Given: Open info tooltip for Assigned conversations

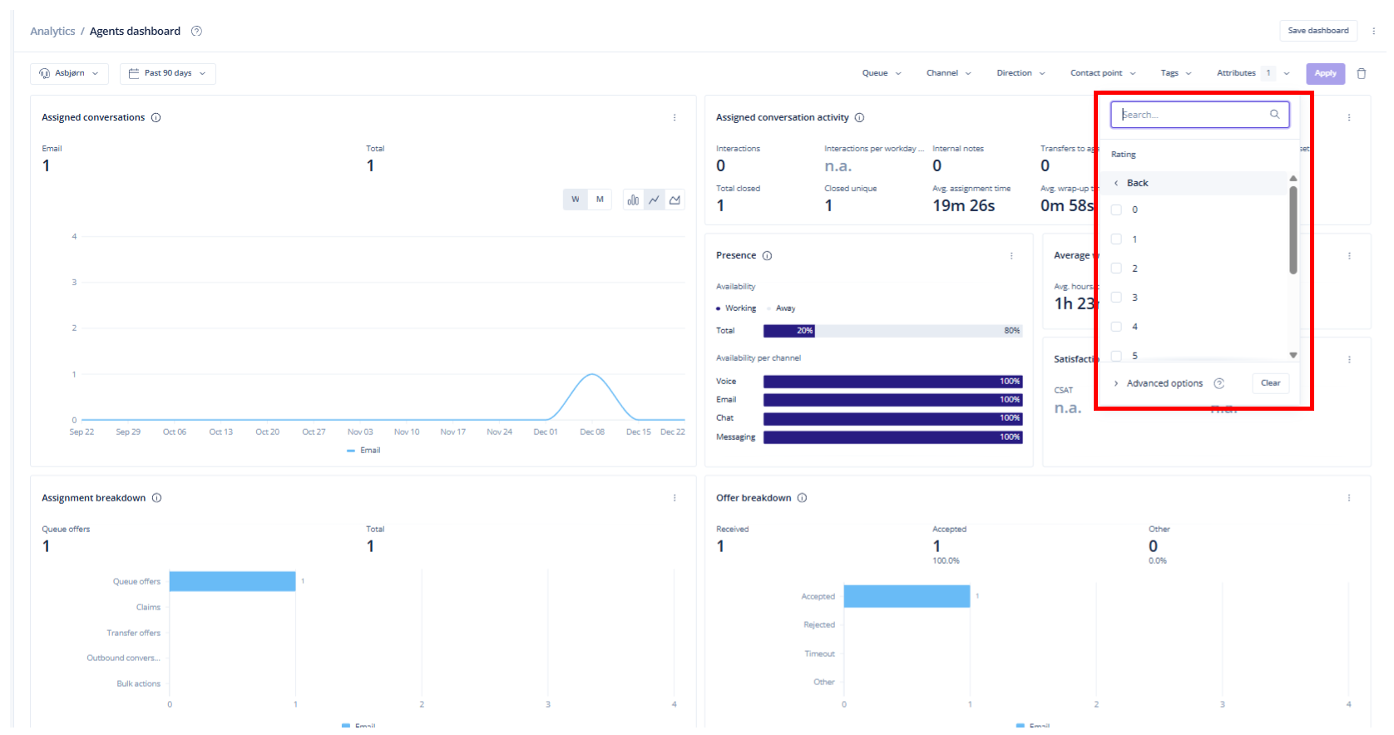Looking at the screenshot, I should coord(156,117).
